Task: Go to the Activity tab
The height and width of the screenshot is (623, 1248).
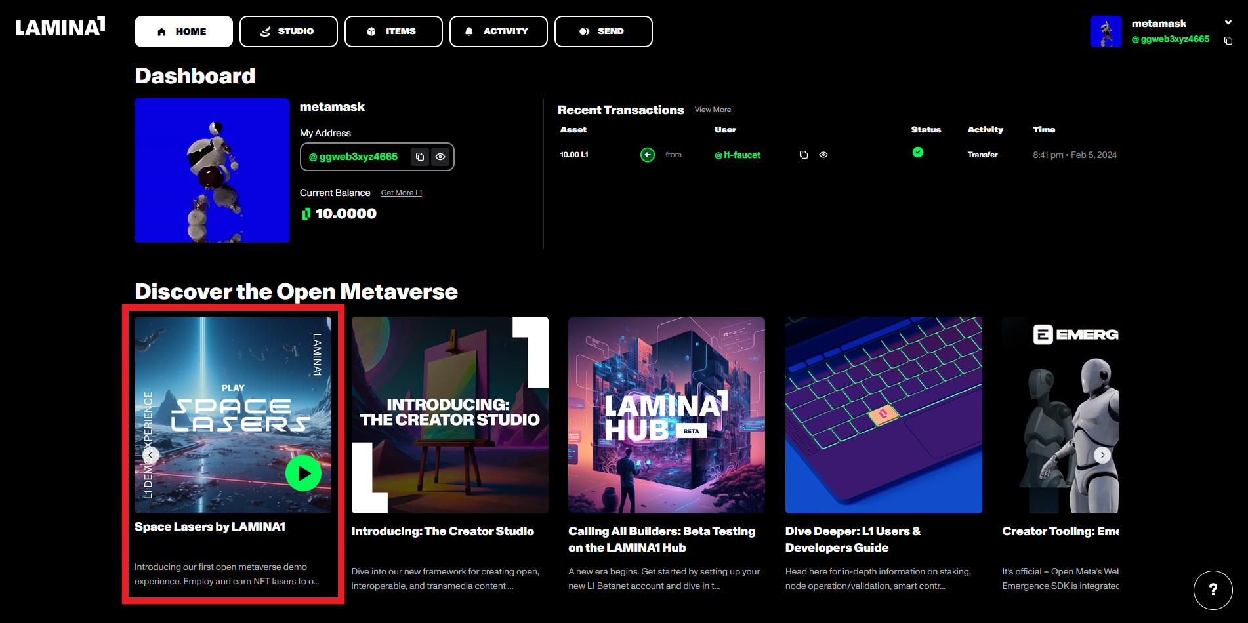Action: pyautogui.click(x=498, y=31)
